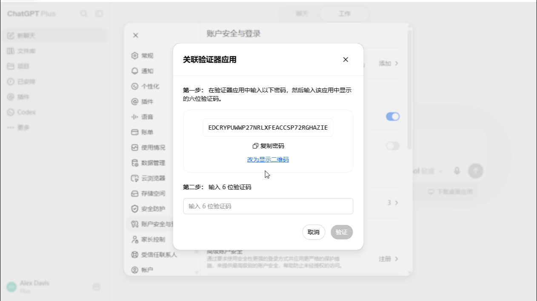Click ChatGPT Plus logo text
The image size is (537, 301).
[x=31, y=14]
